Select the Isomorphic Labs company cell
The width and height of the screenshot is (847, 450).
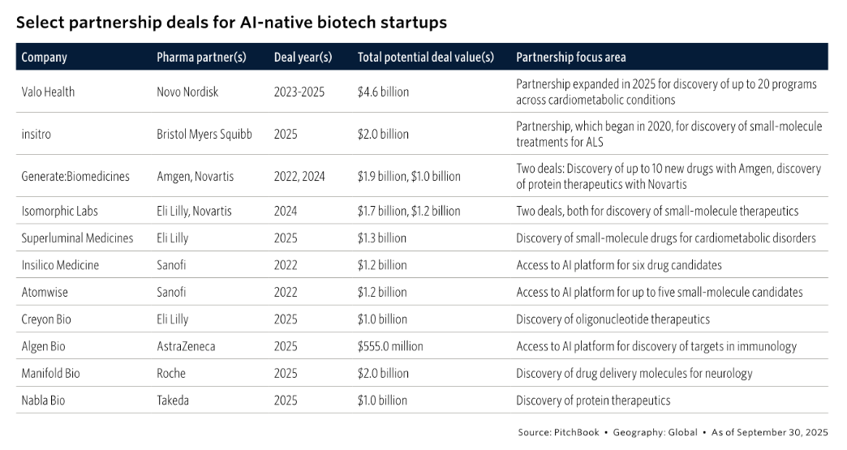click(x=60, y=211)
